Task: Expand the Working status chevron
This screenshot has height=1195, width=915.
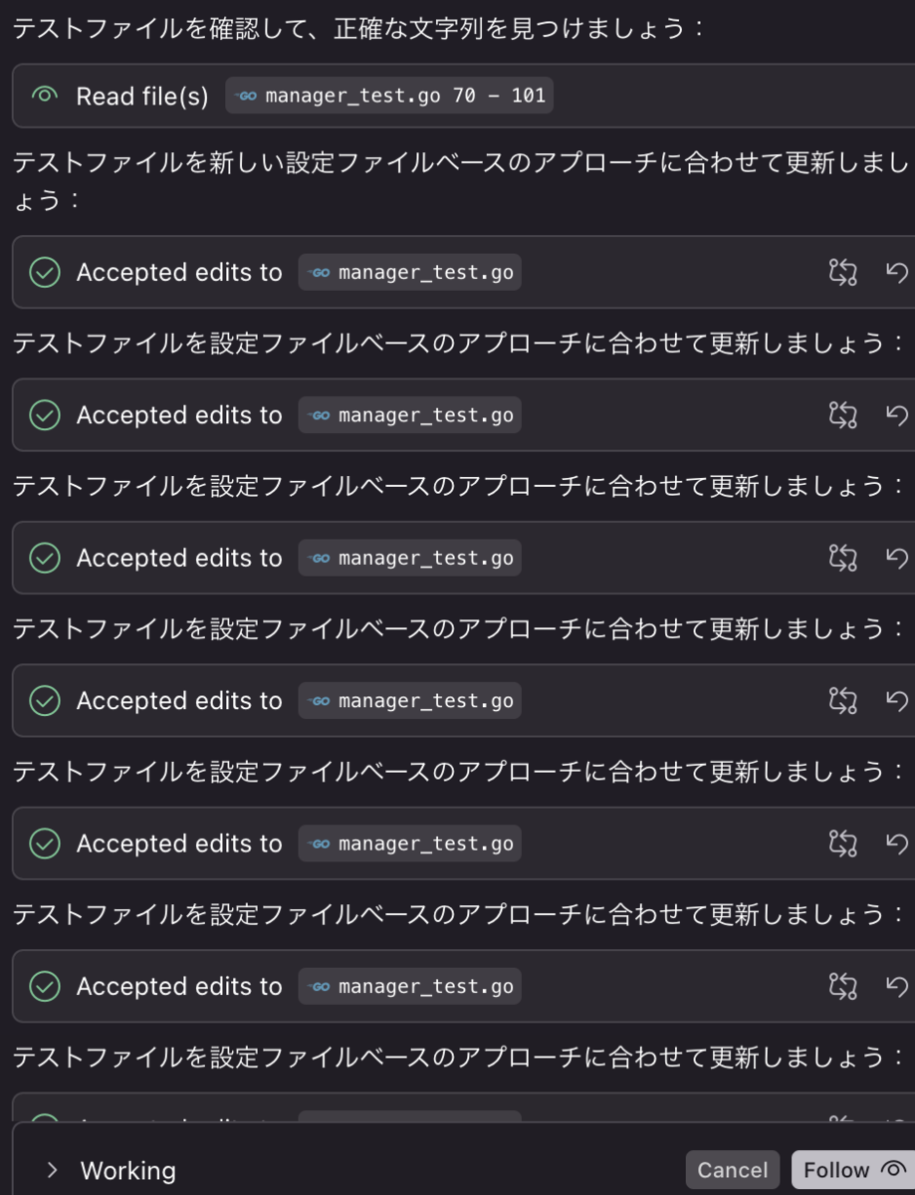Action: coord(52,1170)
